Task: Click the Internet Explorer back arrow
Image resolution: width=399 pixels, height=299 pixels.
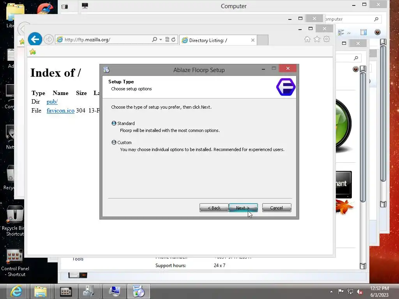Action: coord(35,39)
